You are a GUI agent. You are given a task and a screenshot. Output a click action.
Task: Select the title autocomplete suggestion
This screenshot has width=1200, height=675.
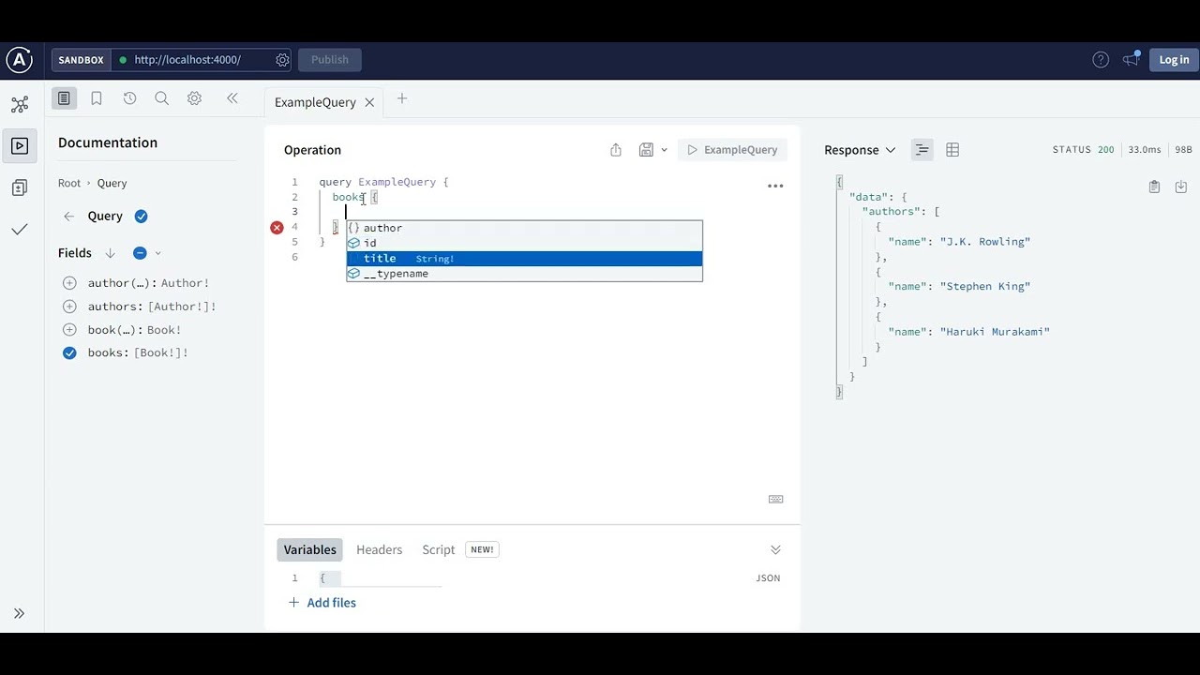[x=524, y=259]
